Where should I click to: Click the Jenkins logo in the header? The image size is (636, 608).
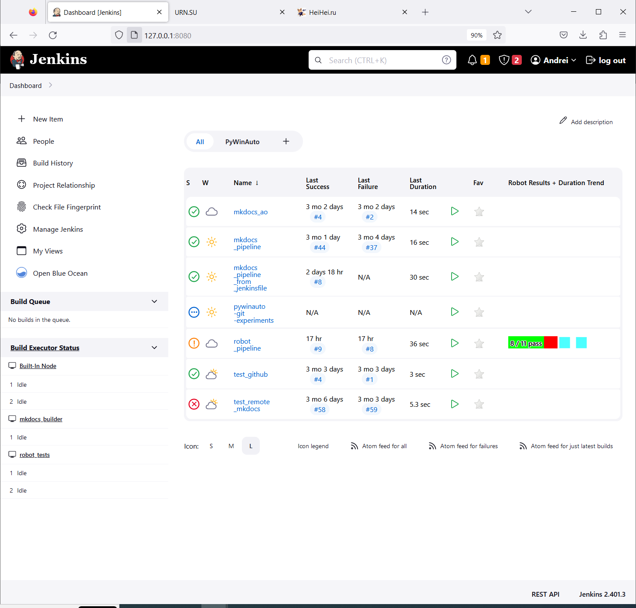click(48, 60)
